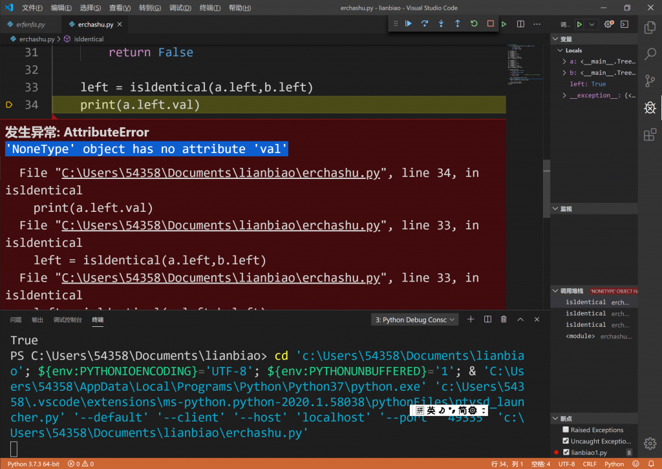Expand the __exception__ variable
The height and width of the screenshot is (469, 662).
tap(564, 96)
